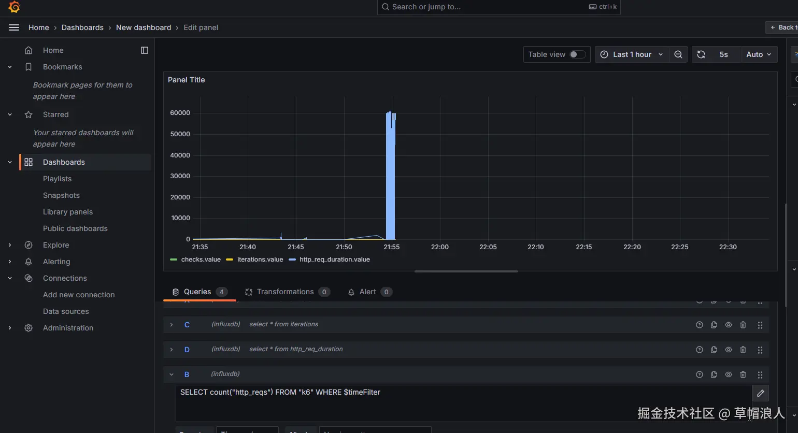This screenshot has width=798, height=433.
Task: Toggle the Table view switch
Action: pyautogui.click(x=577, y=54)
